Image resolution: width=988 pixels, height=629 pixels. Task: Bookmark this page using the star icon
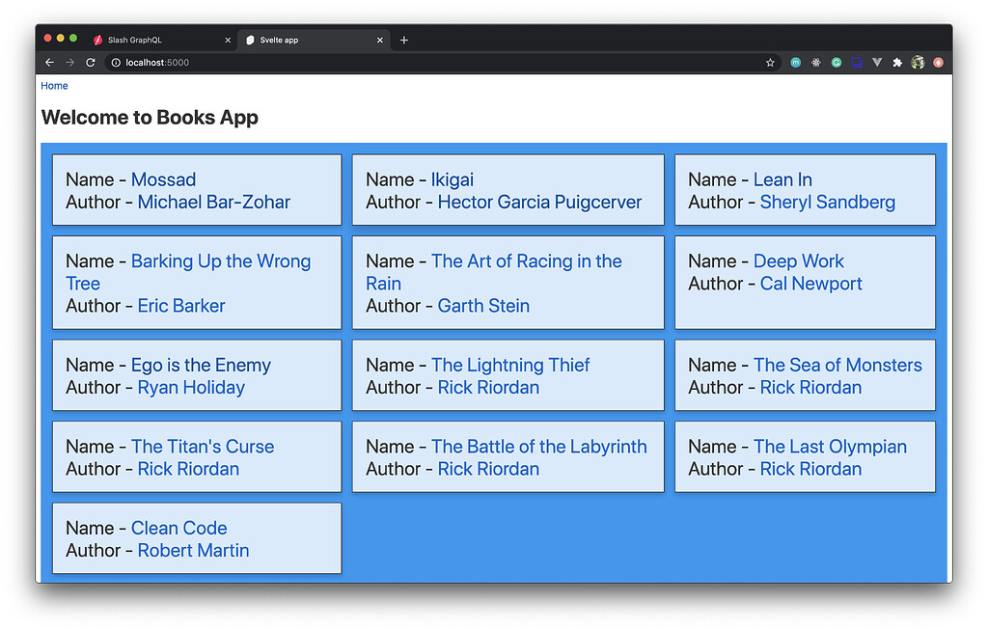[770, 62]
